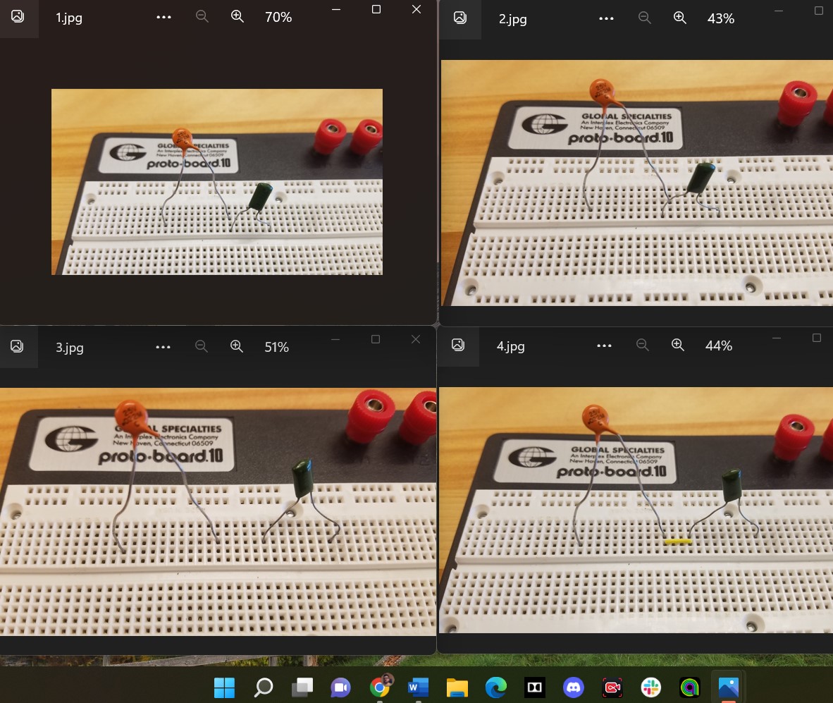This screenshot has width=833, height=703.
Task: Open Dolby app from the taskbar
Action: click(x=534, y=687)
